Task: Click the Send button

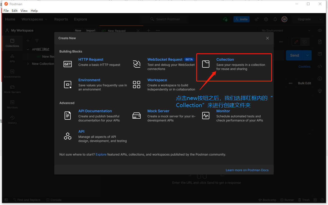Action: coord(295,55)
